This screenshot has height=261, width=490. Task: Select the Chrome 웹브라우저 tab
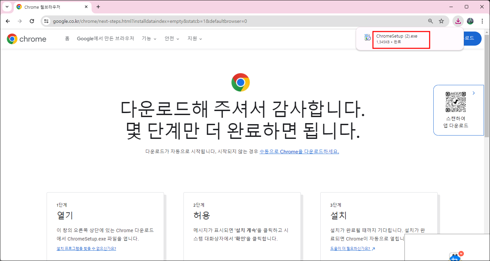click(52, 7)
